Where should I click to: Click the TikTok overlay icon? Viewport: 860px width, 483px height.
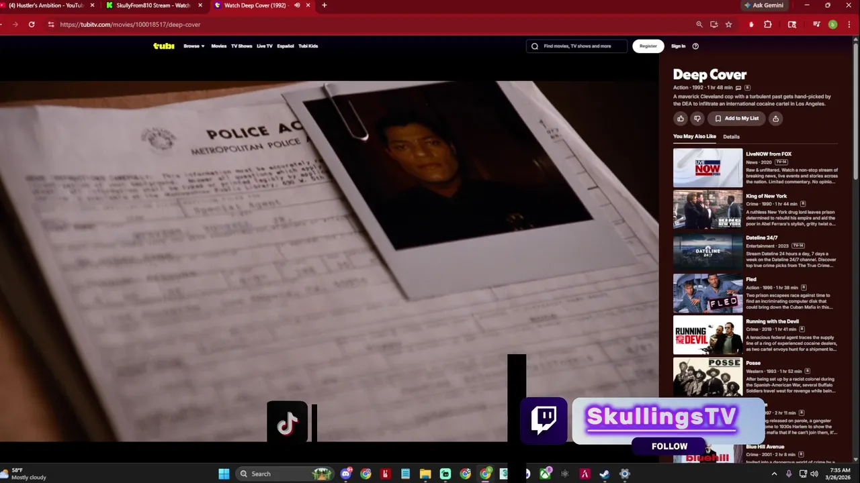(x=288, y=423)
